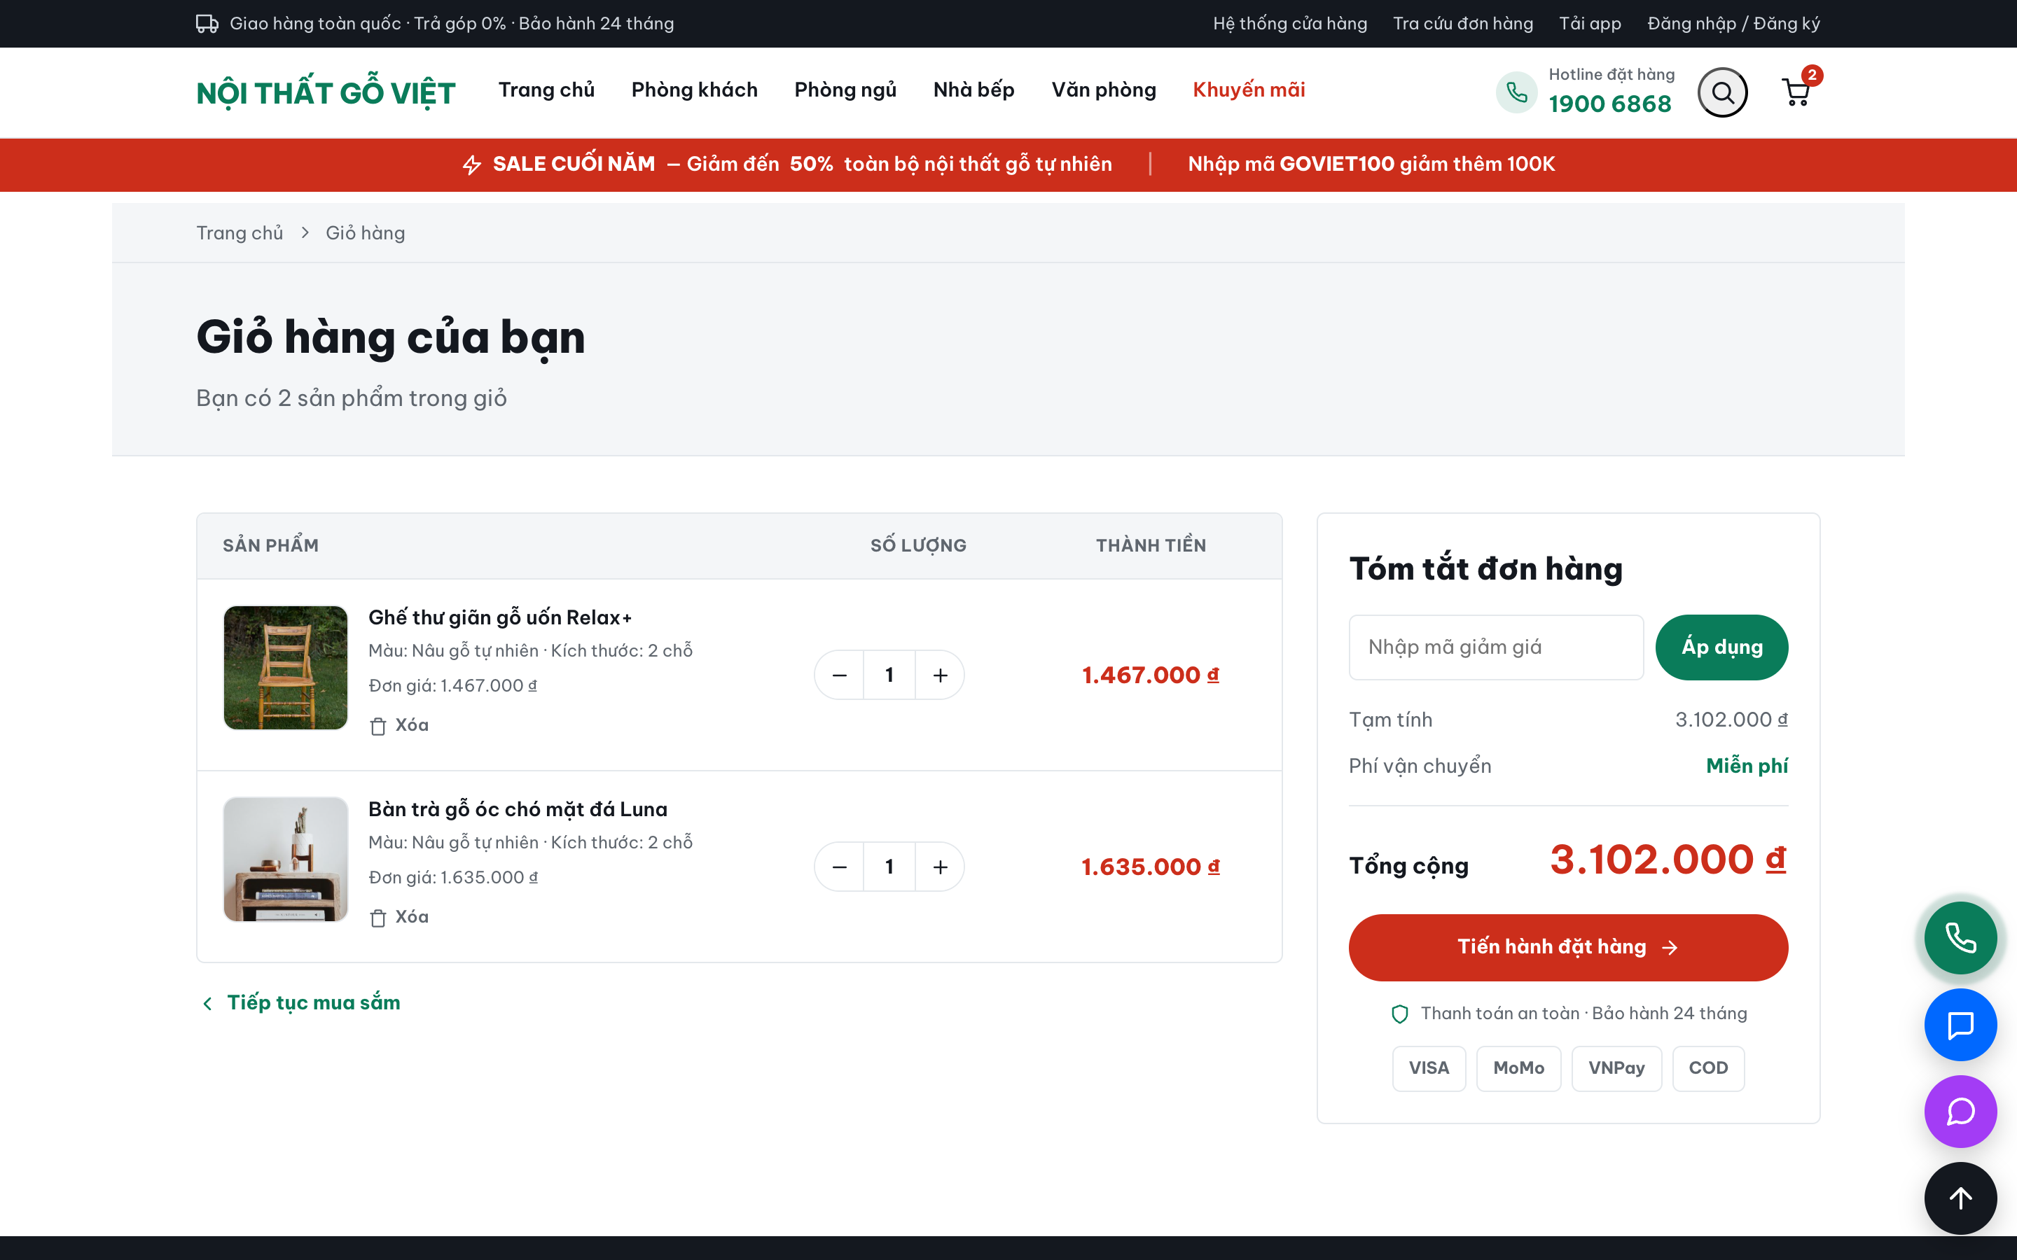Click Tải app link
This screenshot has width=2017, height=1260.
click(x=1589, y=23)
